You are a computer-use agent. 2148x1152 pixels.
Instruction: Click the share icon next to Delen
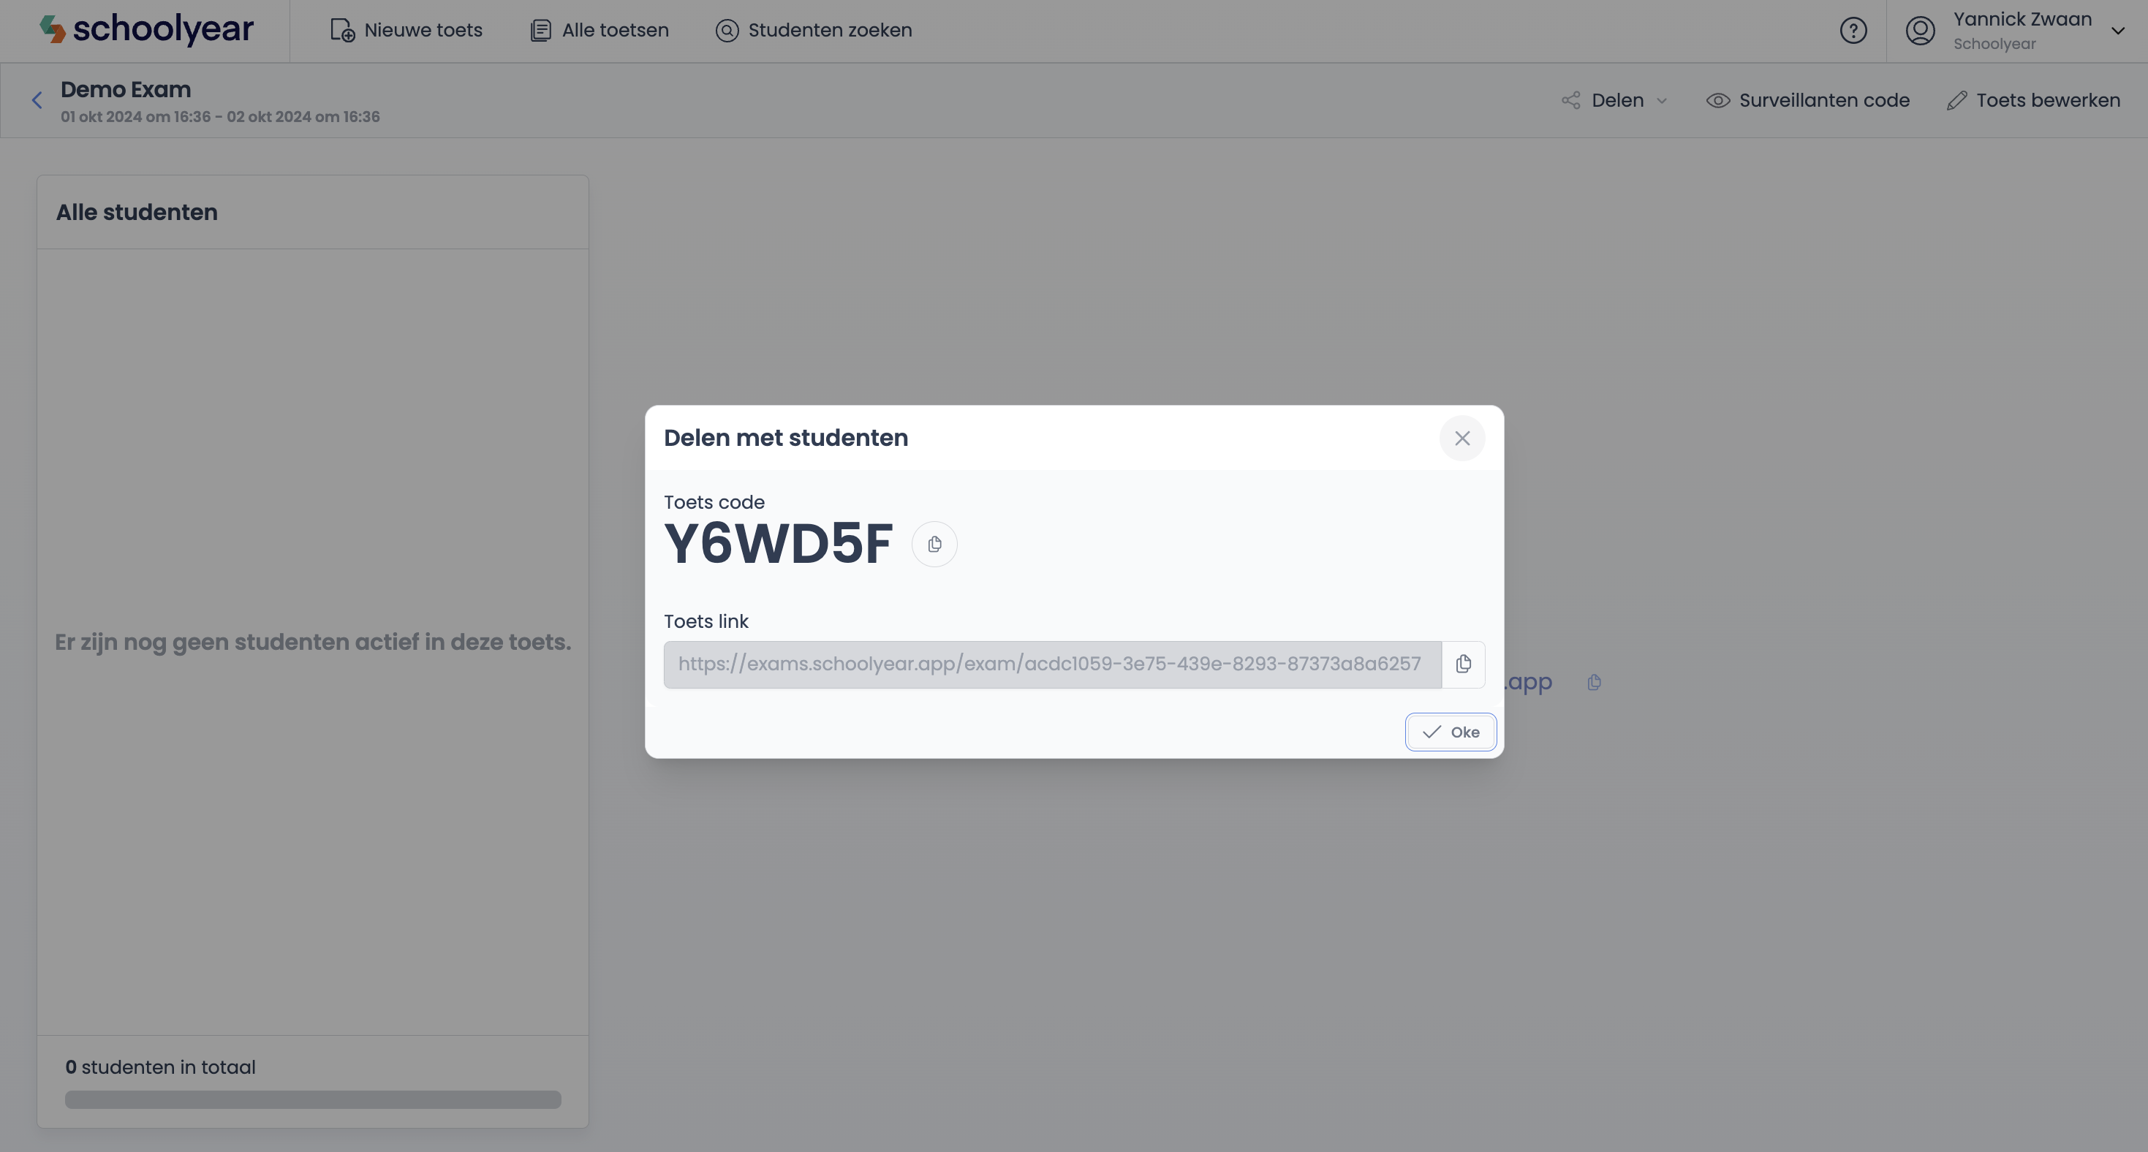coord(1571,101)
